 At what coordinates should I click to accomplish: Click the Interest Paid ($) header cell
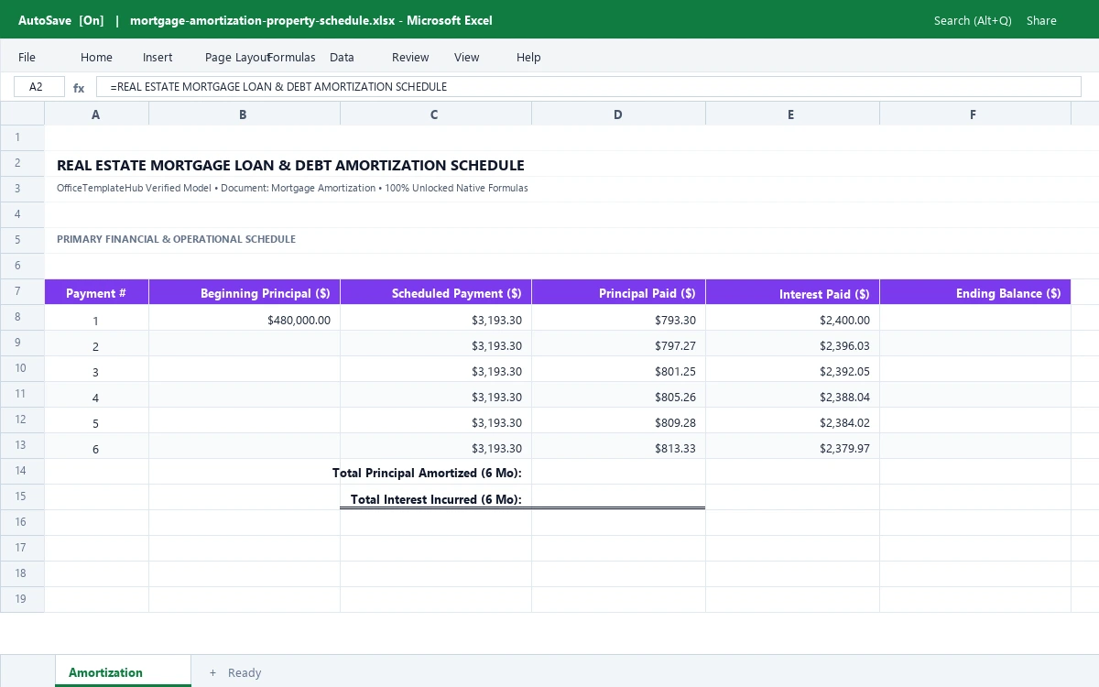(x=792, y=292)
